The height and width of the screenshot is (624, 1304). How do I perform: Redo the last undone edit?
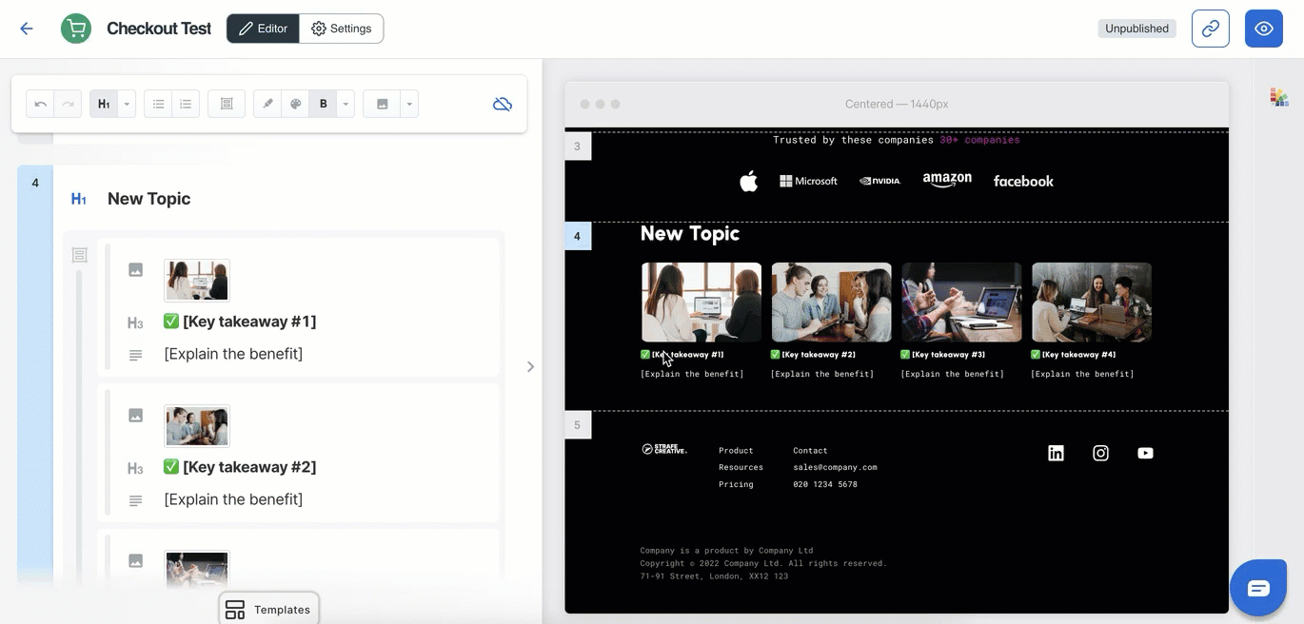(68, 104)
